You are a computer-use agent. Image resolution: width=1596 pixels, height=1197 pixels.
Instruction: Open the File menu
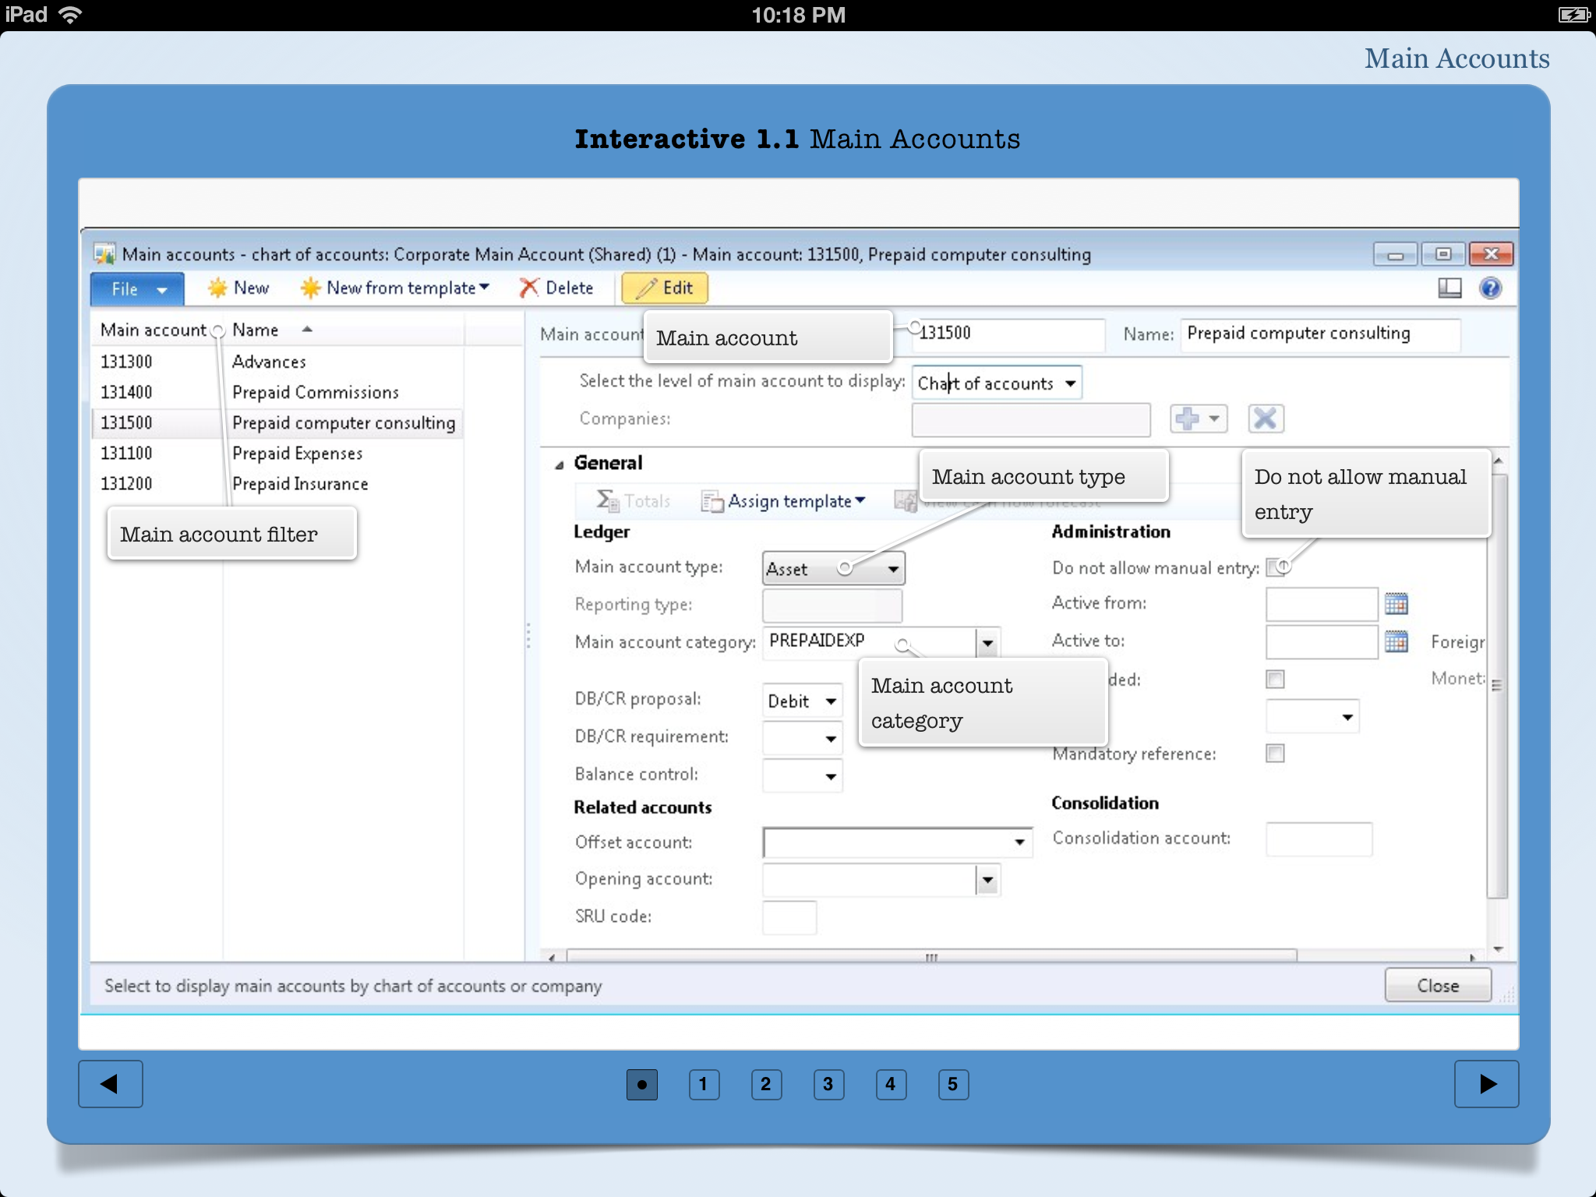point(137,289)
